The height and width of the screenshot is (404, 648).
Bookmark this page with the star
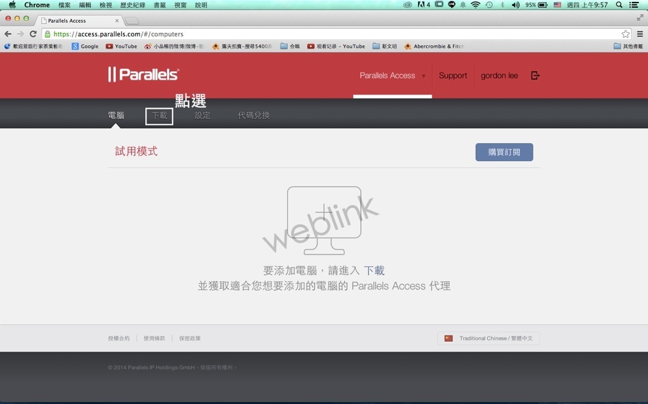[x=626, y=34]
